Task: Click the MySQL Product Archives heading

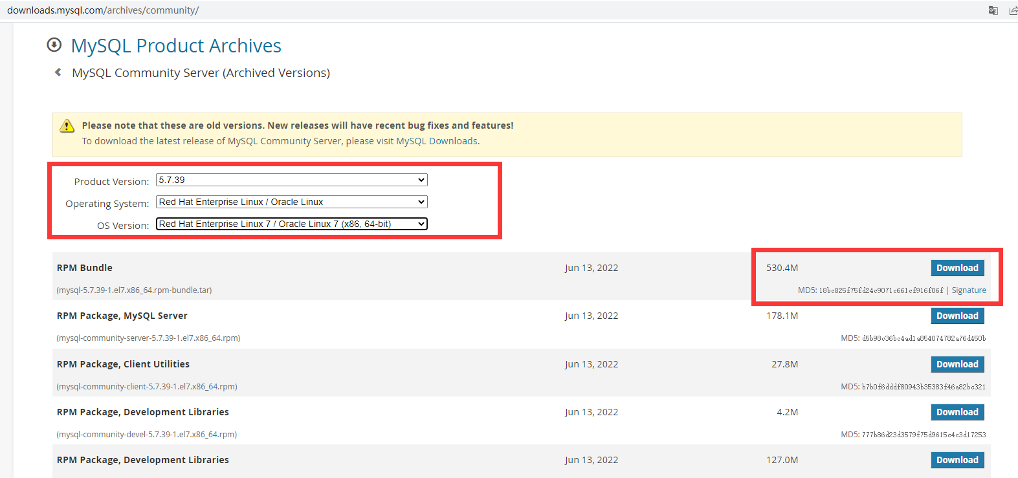Action: tap(176, 45)
